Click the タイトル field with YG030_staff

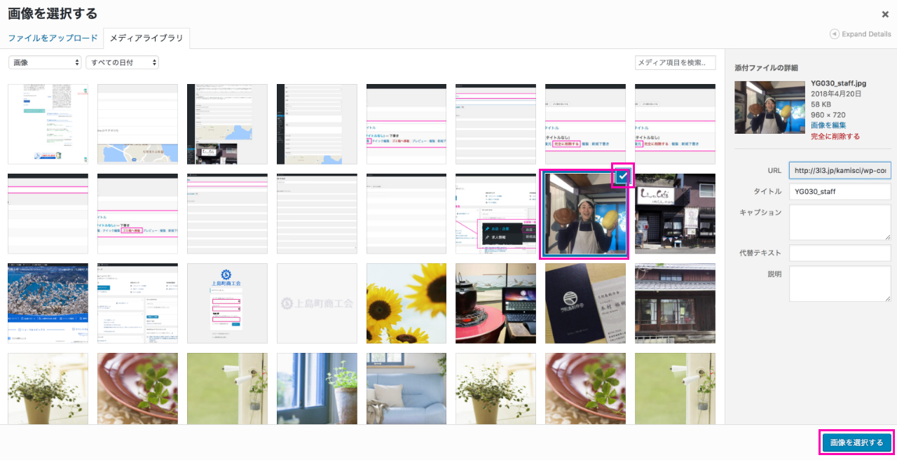click(x=840, y=191)
